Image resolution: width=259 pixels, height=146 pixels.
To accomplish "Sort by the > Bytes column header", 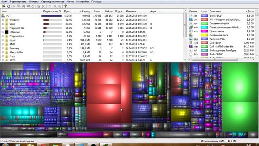I will [248, 11].
